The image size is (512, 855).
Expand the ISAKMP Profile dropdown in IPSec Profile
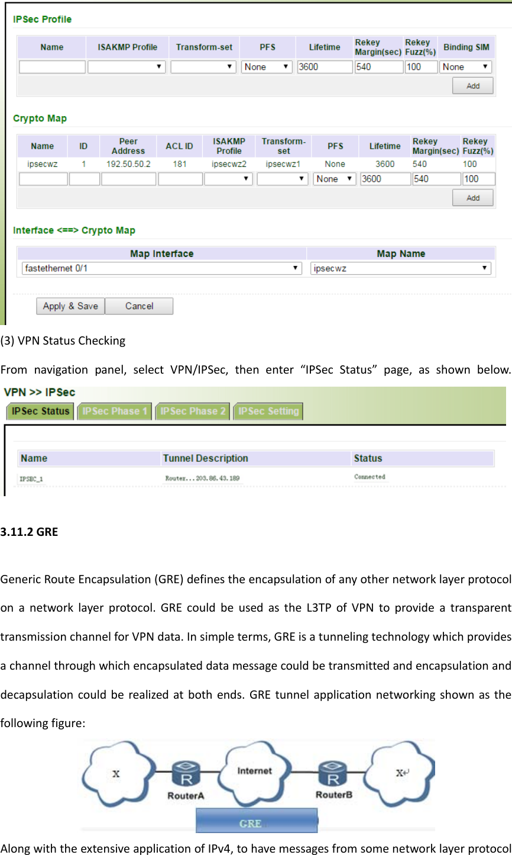coord(127,67)
